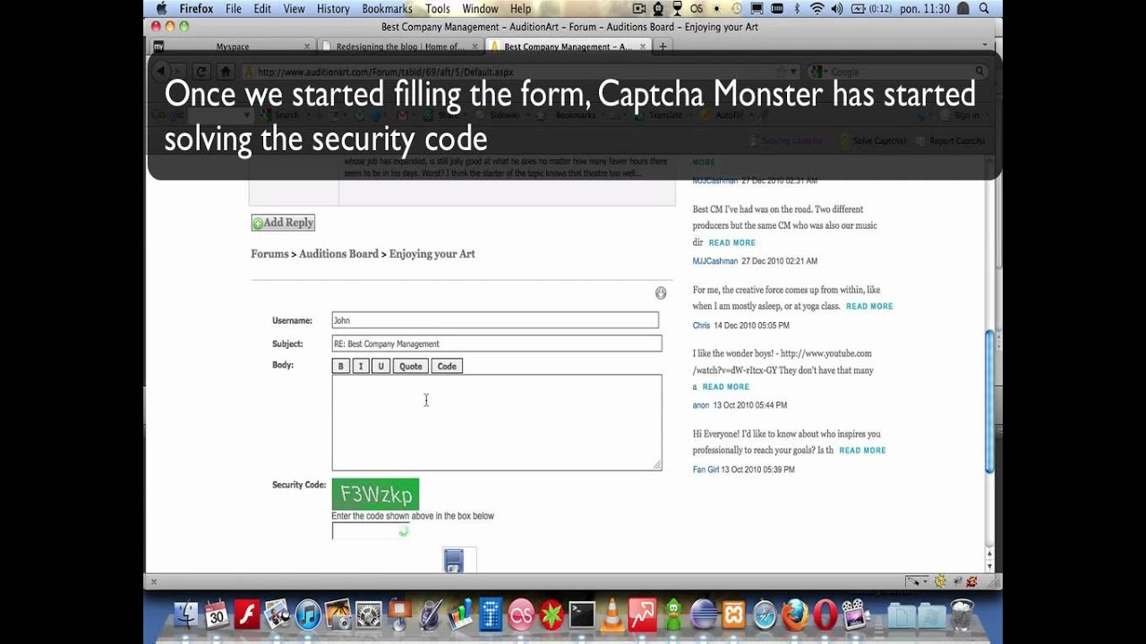Open Terminal from the Dock
1146x644 pixels.
click(582, 614)
